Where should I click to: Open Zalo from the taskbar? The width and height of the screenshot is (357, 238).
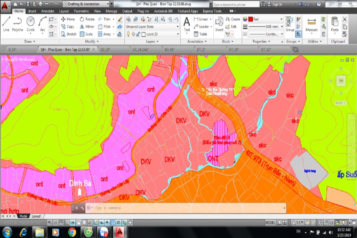104,232
